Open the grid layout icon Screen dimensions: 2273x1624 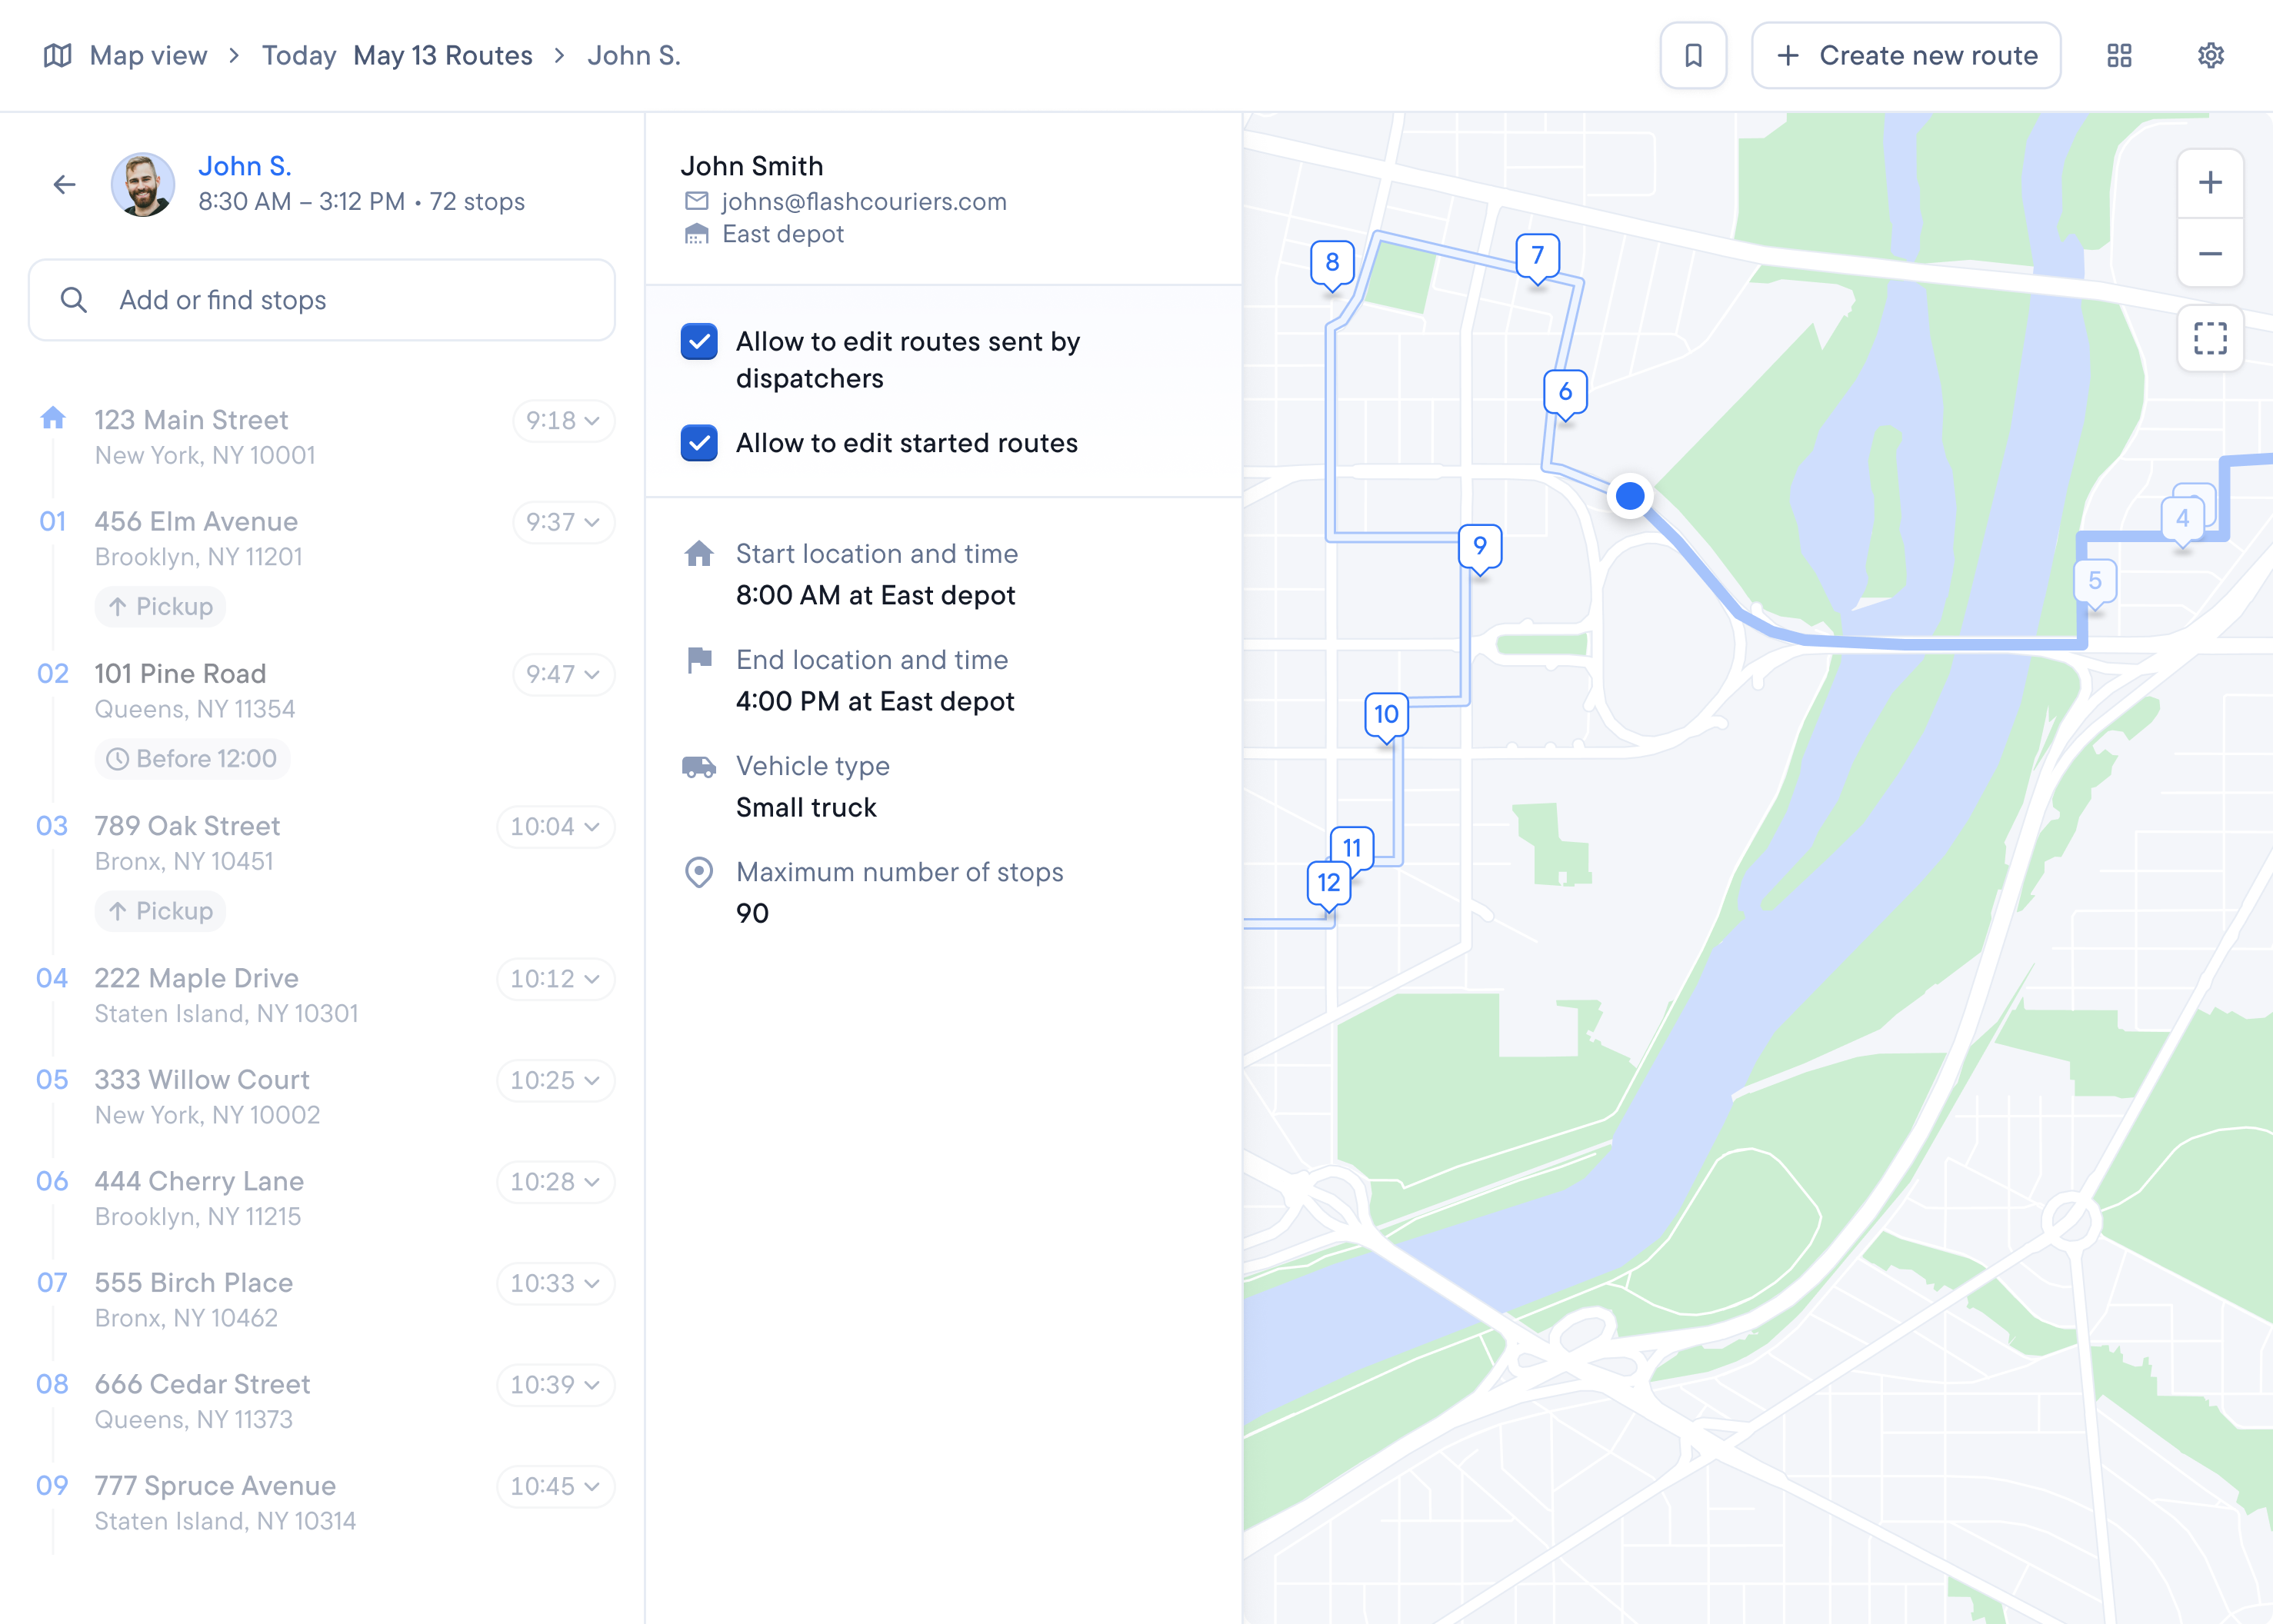pyautogui.click(x=2119, y=55)
